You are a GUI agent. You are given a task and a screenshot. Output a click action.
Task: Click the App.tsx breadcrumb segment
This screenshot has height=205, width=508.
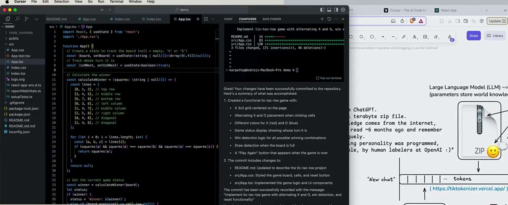coord(68,27)
